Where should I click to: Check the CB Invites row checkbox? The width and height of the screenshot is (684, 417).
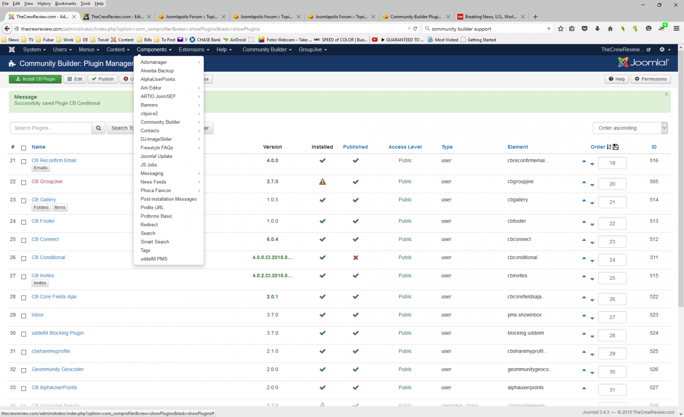click(x=24, y=276)
